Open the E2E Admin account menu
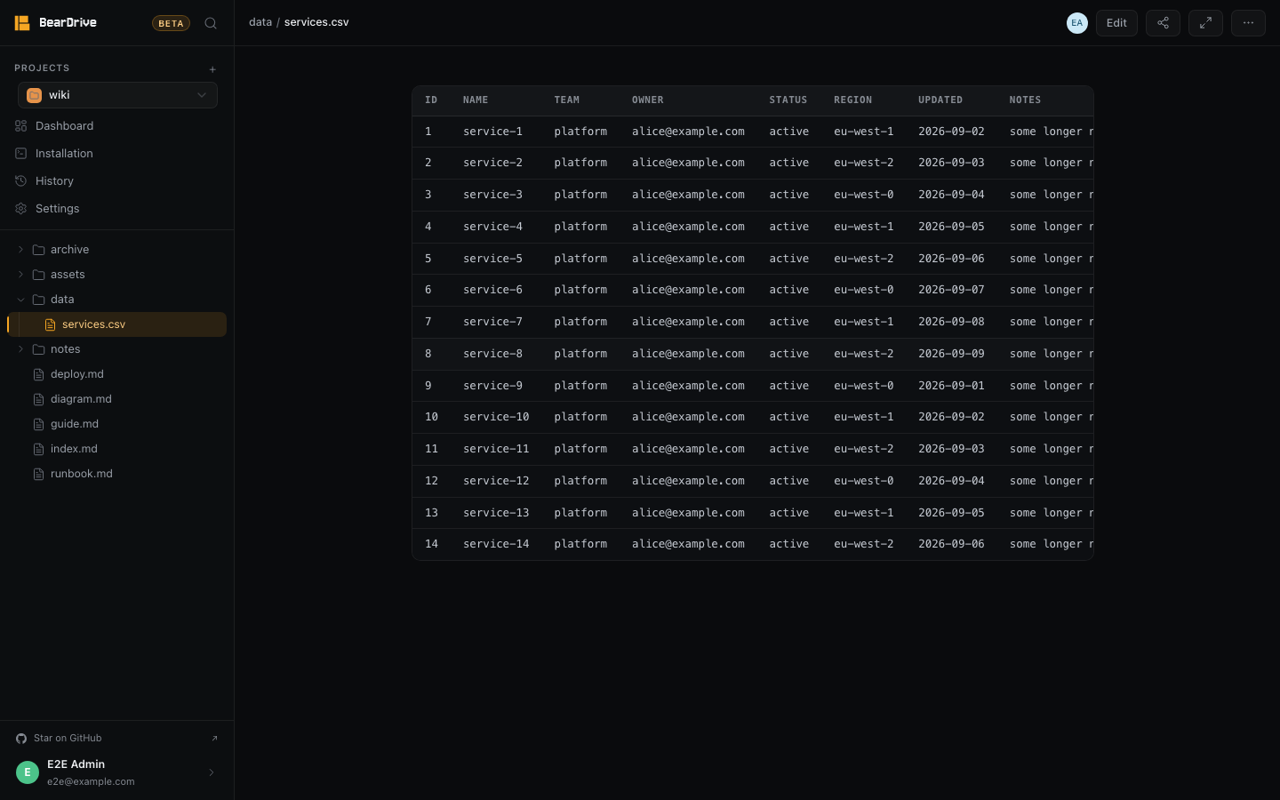The image size is (1280, 800). [x=116, y=772]
